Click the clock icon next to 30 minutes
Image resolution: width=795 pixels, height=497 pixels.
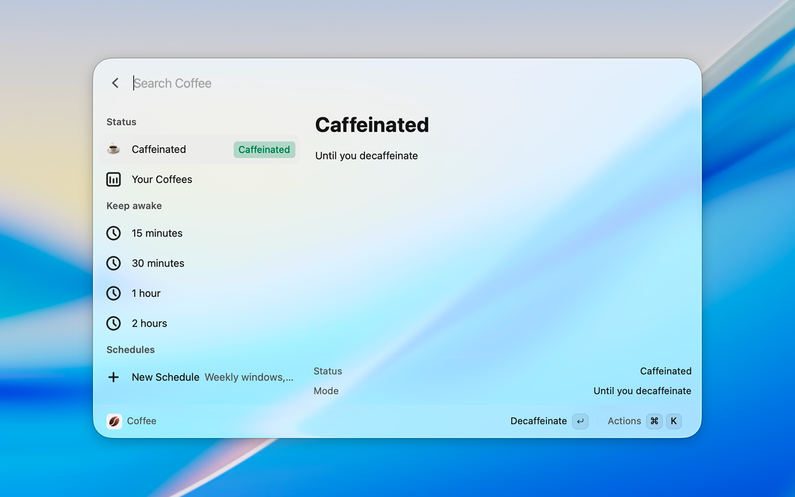point(113,263)
